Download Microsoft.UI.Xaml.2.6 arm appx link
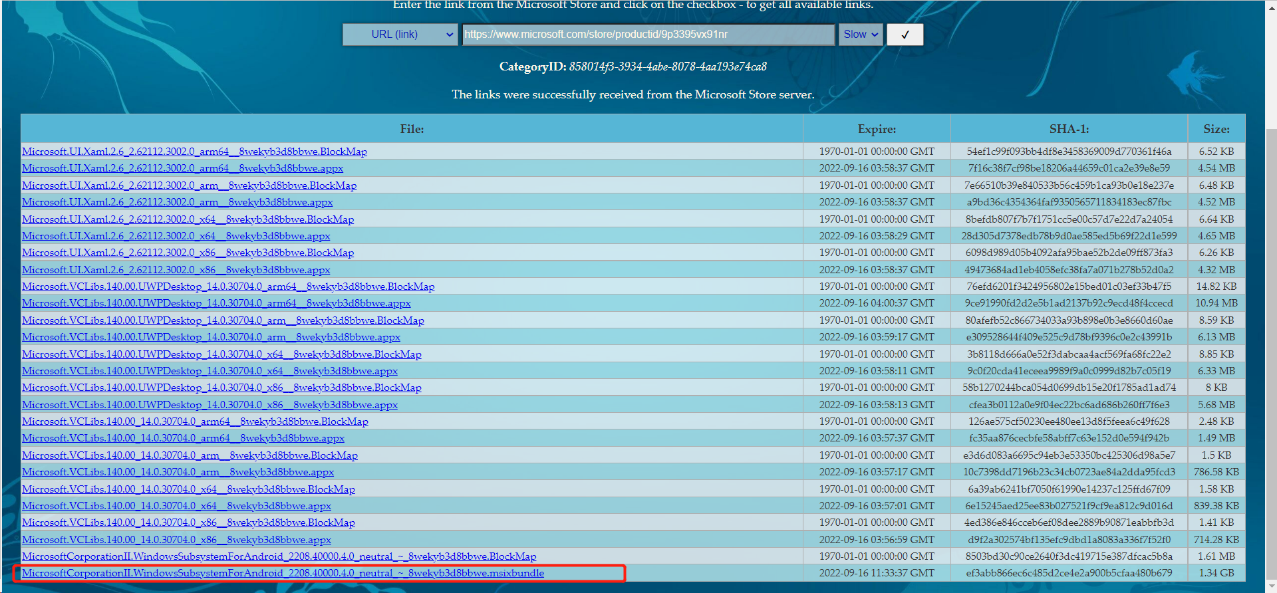Image resolution: width=1277 pixels, height=593 pixels. click(177, 202)
